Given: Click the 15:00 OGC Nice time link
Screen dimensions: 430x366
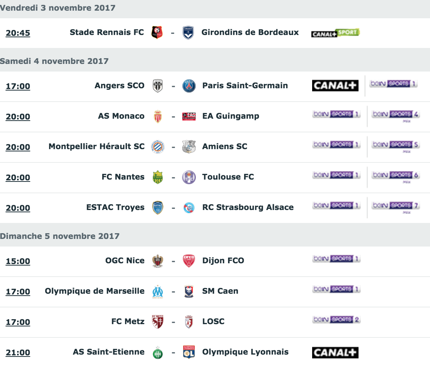Looking at the screenshot, I should (x=18, y=261).
